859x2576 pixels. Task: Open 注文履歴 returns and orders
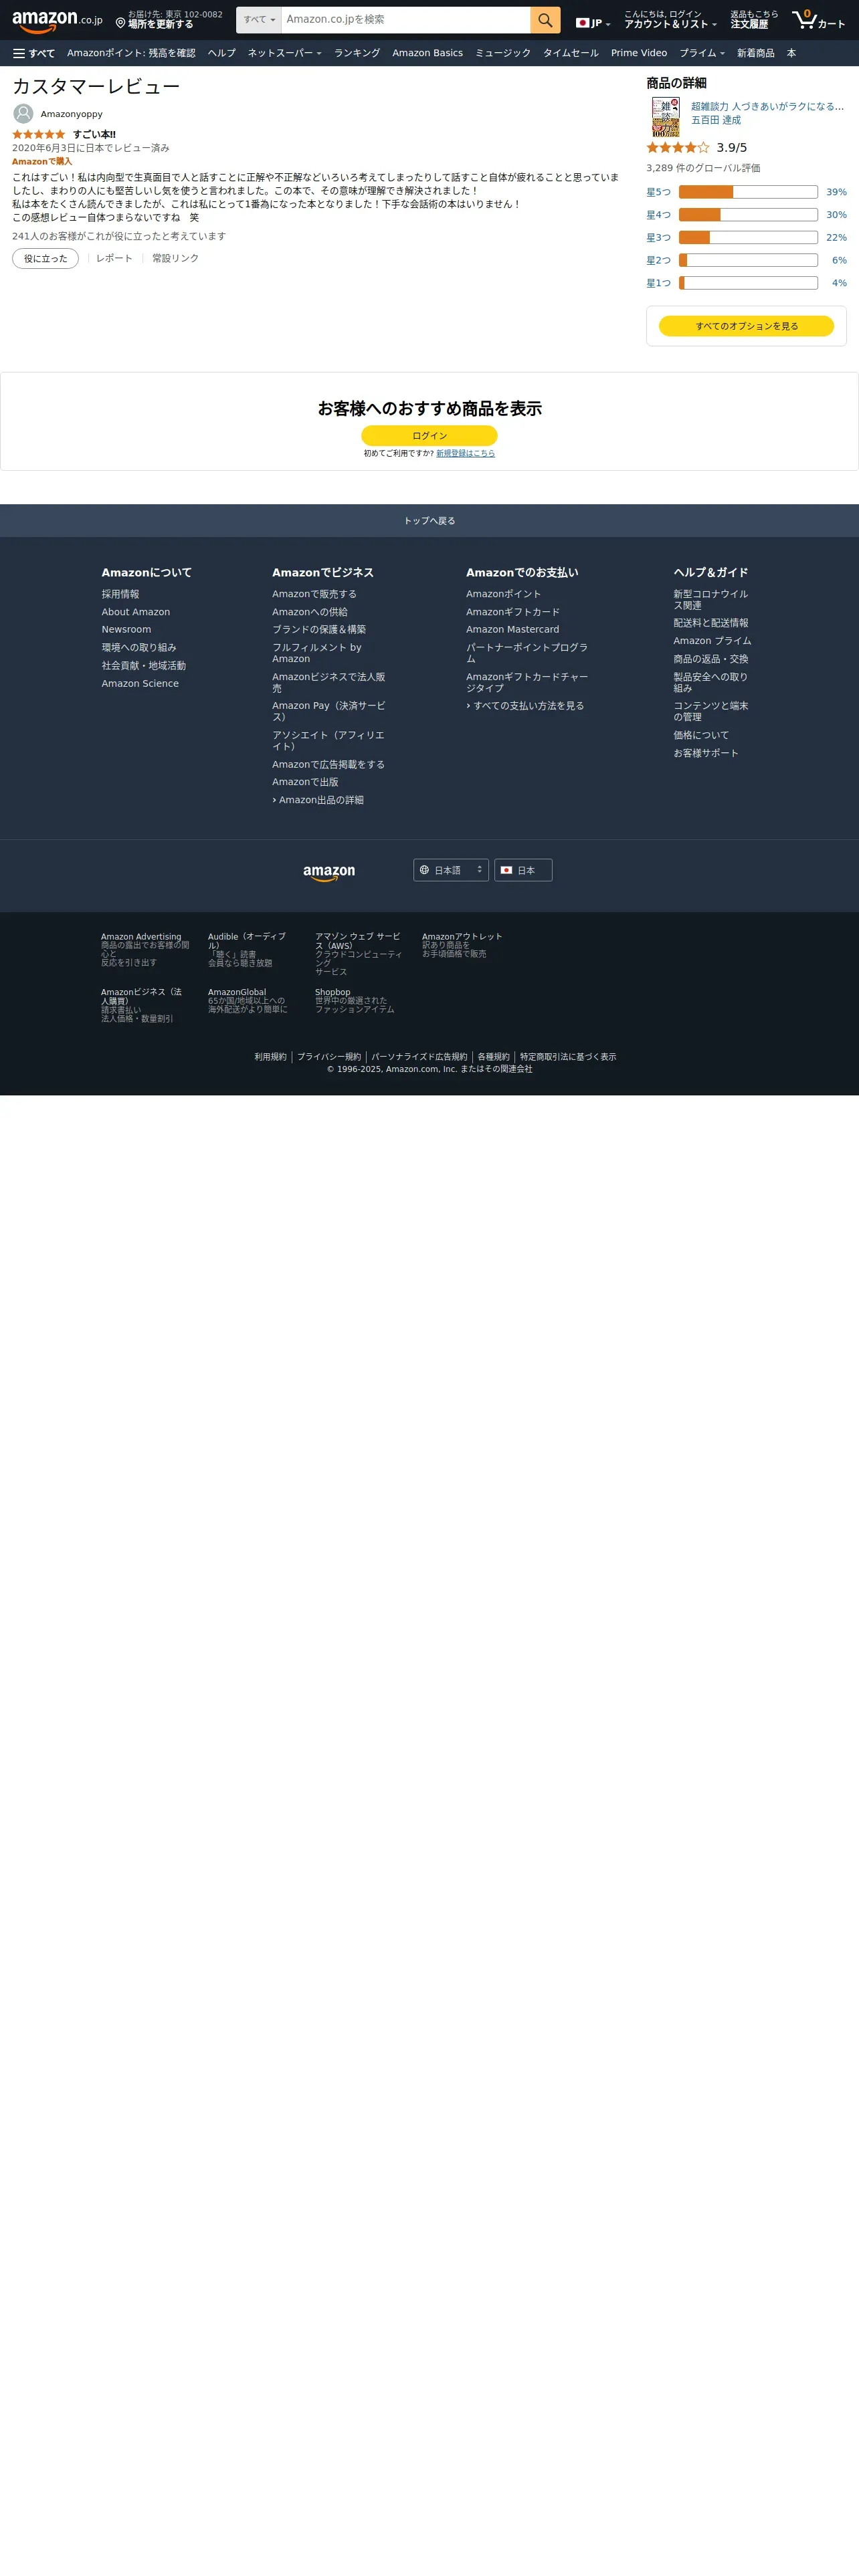click(x=753, y=20)
